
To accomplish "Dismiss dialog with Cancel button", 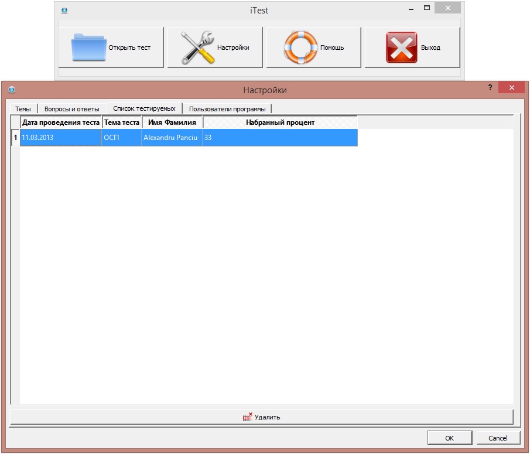I will pos(498,438).
